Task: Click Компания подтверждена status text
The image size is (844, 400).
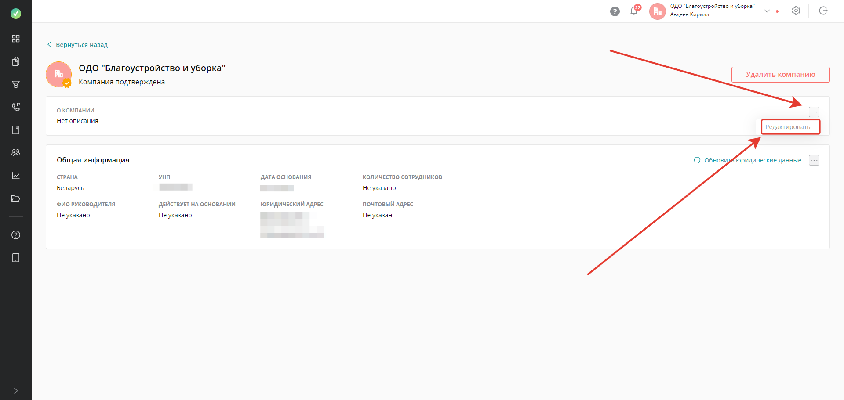Action: (122, 82)
